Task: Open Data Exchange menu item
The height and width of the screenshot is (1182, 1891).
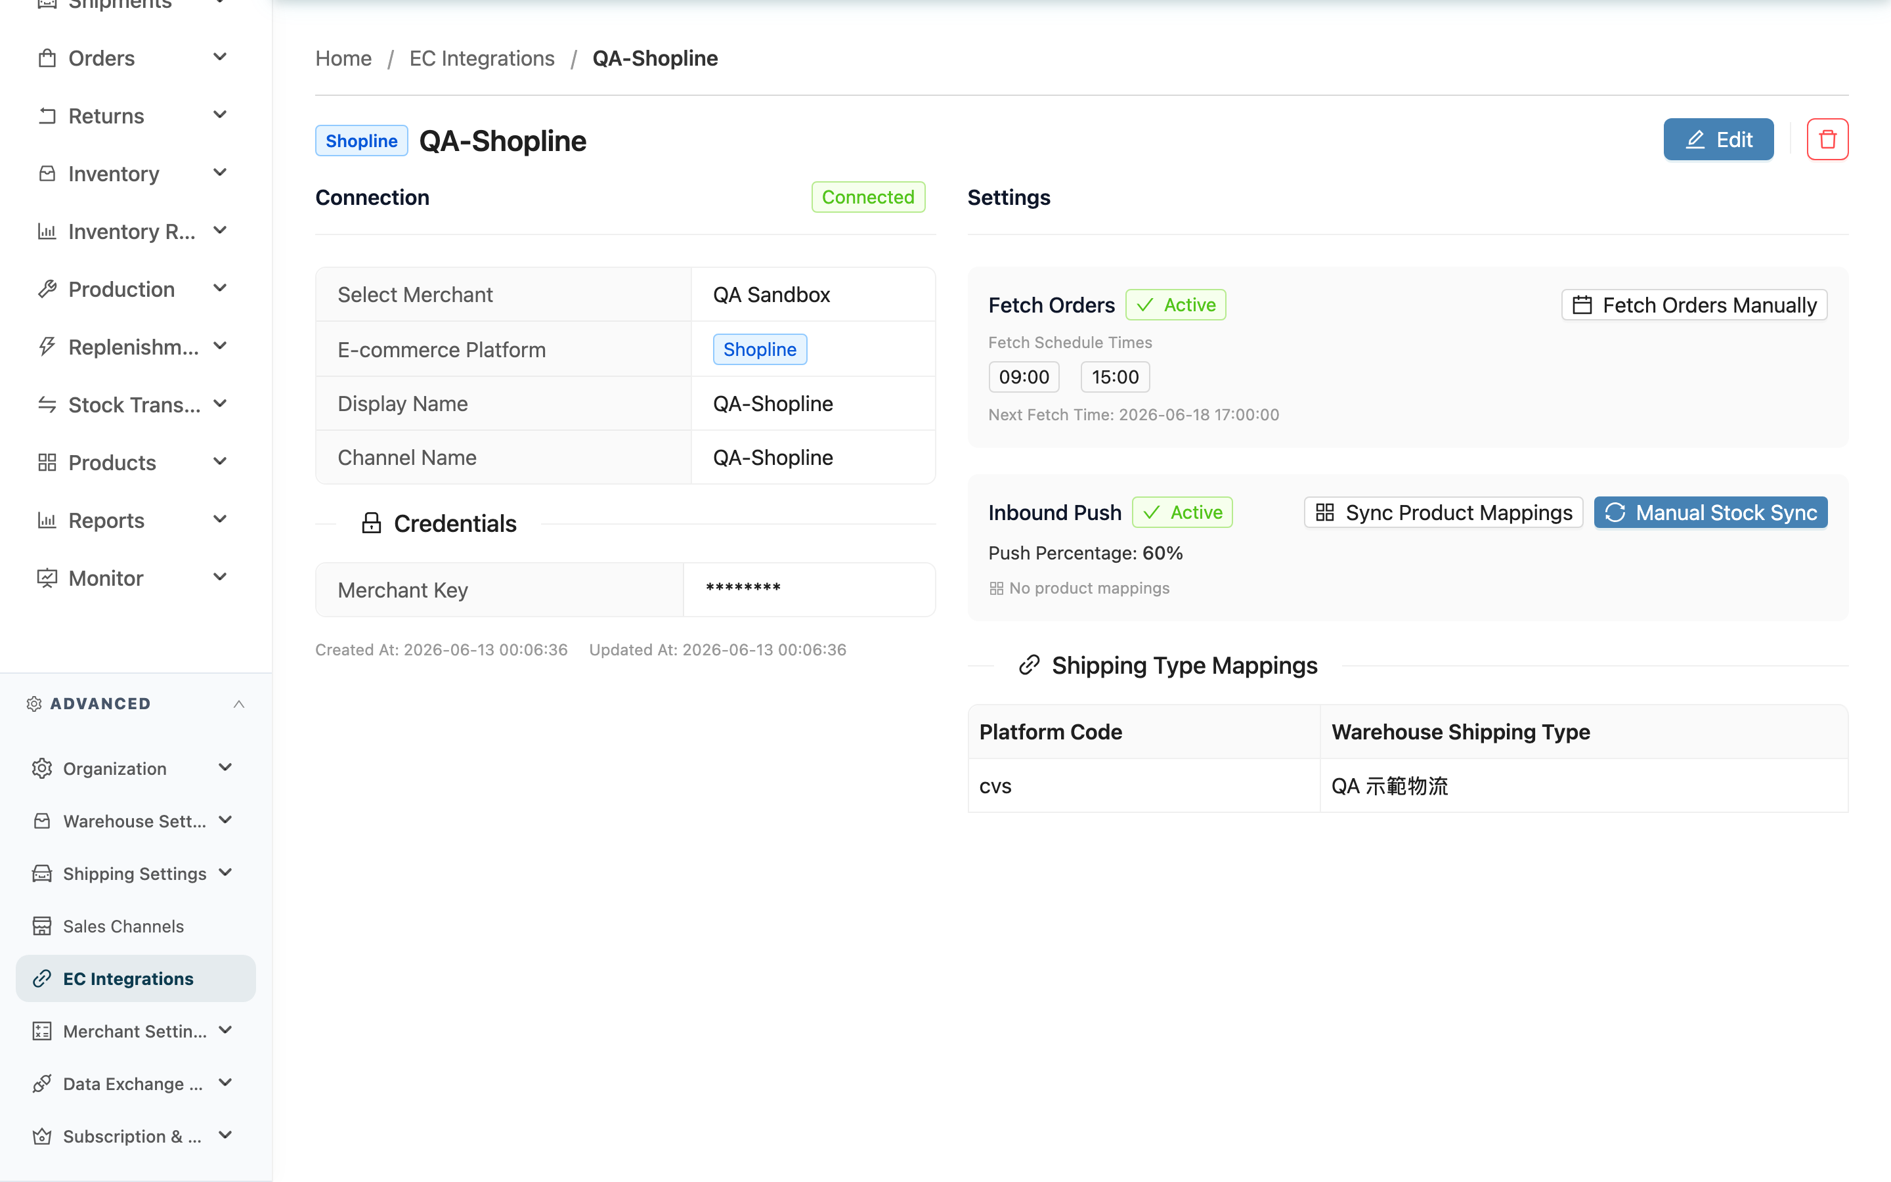Action: (x=136, y=1083)
